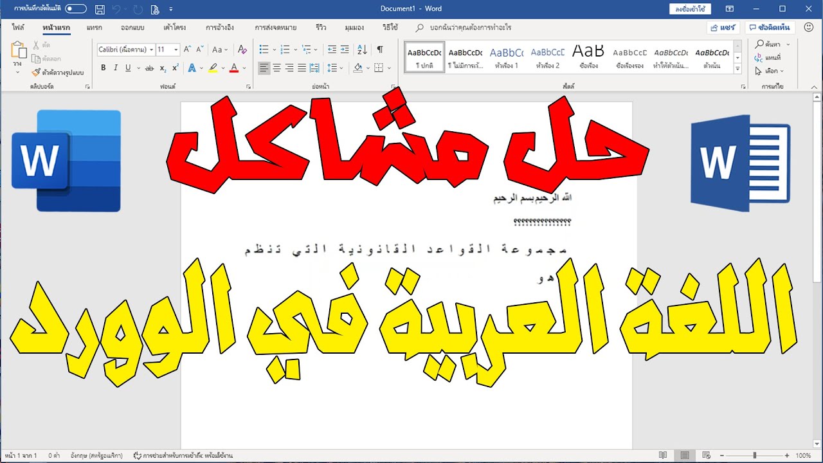Toggle Strikethrough formatting
Image resolution: width=823 pixels, height=463 pixels.
(x=149, y=68)
